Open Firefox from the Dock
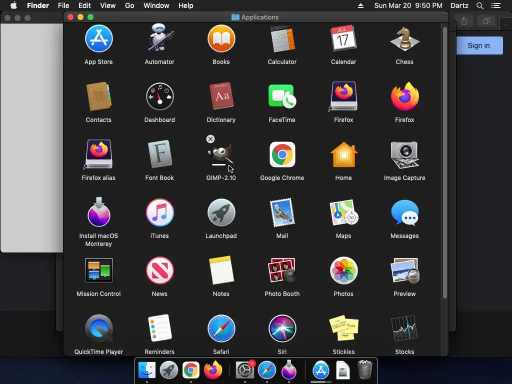 (213, 370)
